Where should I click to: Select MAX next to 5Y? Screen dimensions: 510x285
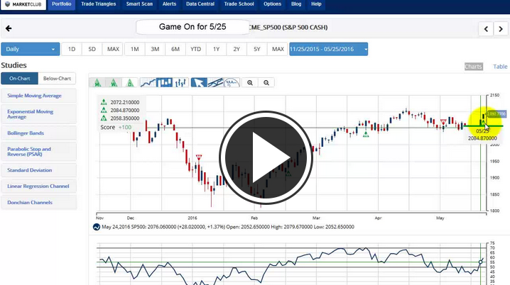(278, 49)
